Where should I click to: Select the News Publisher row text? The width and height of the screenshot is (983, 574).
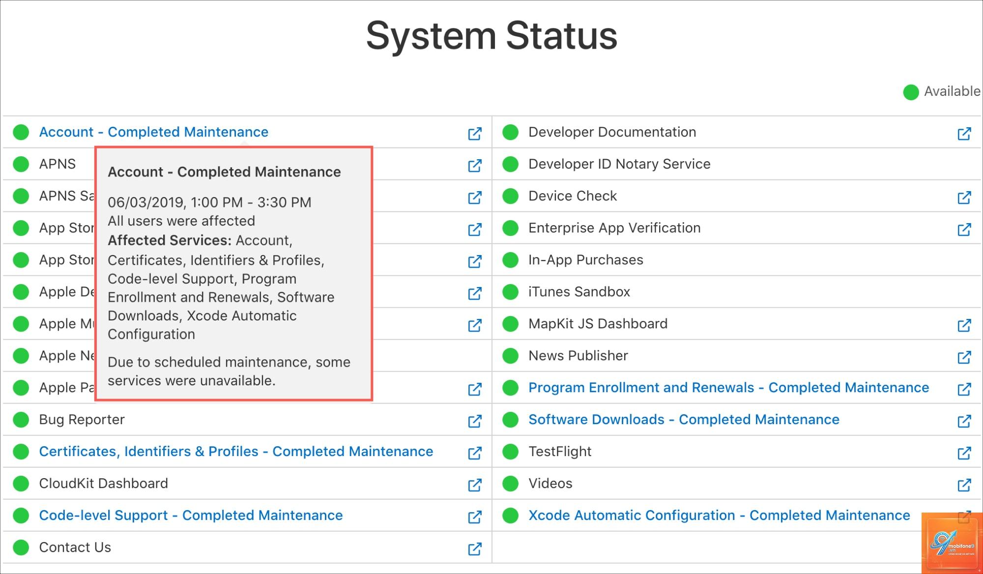[578, 356]
